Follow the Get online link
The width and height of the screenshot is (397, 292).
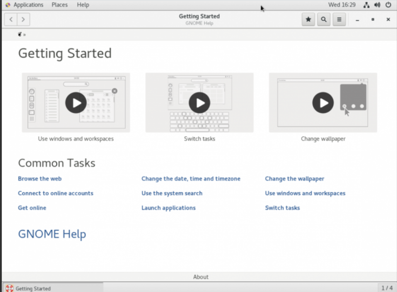(32, 208)
